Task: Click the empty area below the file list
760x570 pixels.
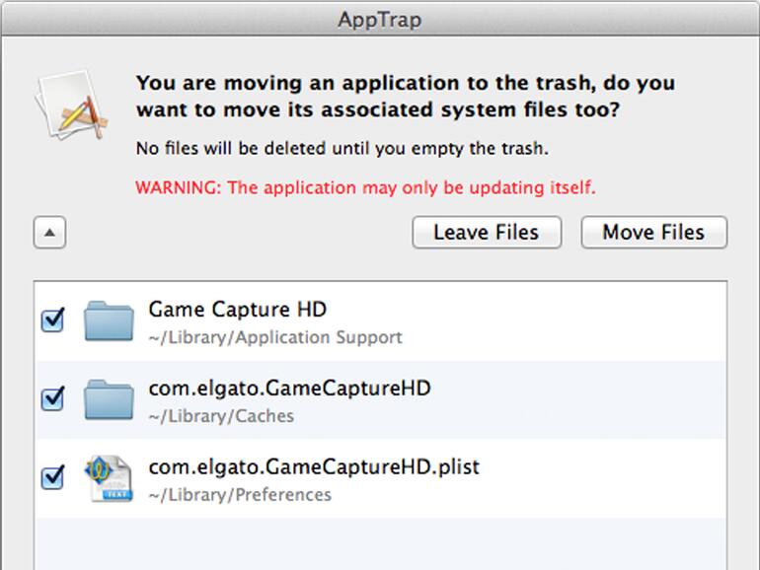Action: [x=380, y=542]
